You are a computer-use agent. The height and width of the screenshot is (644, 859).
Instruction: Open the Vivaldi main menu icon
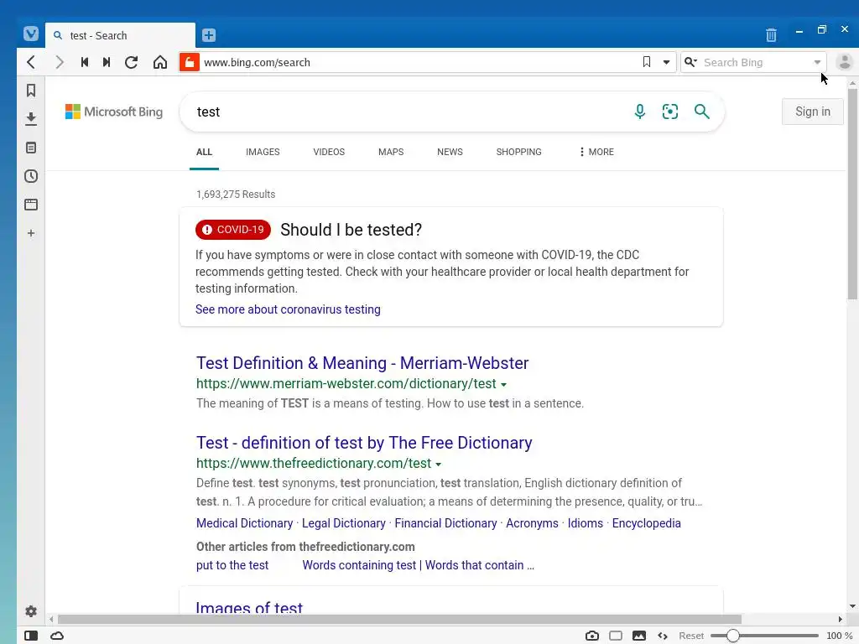31,34
